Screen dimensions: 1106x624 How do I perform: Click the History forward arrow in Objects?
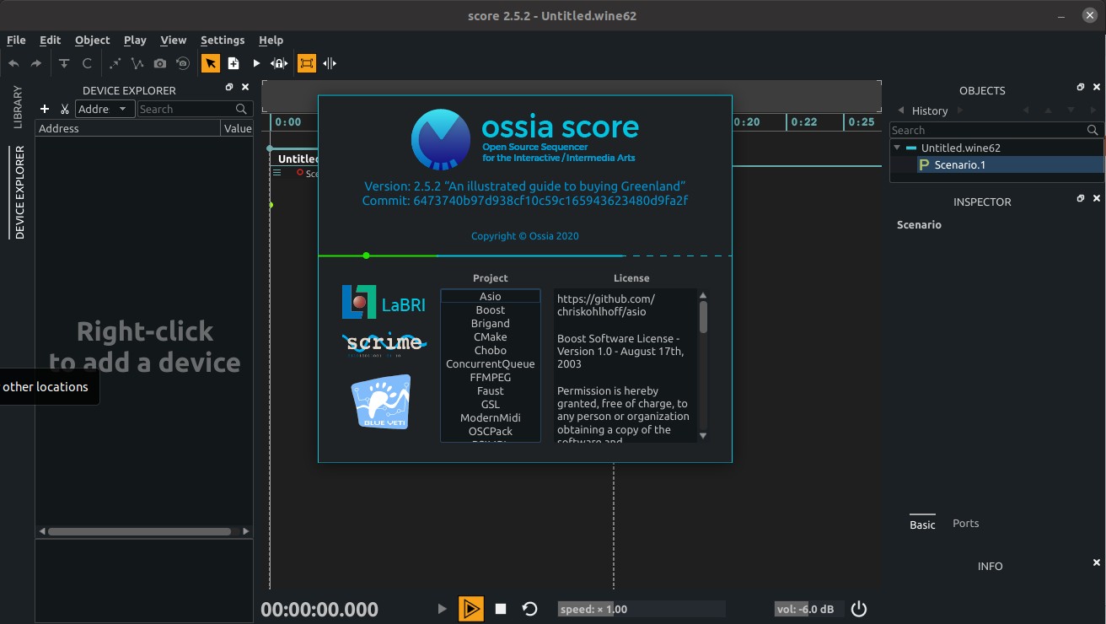click(x=958, y=110)
